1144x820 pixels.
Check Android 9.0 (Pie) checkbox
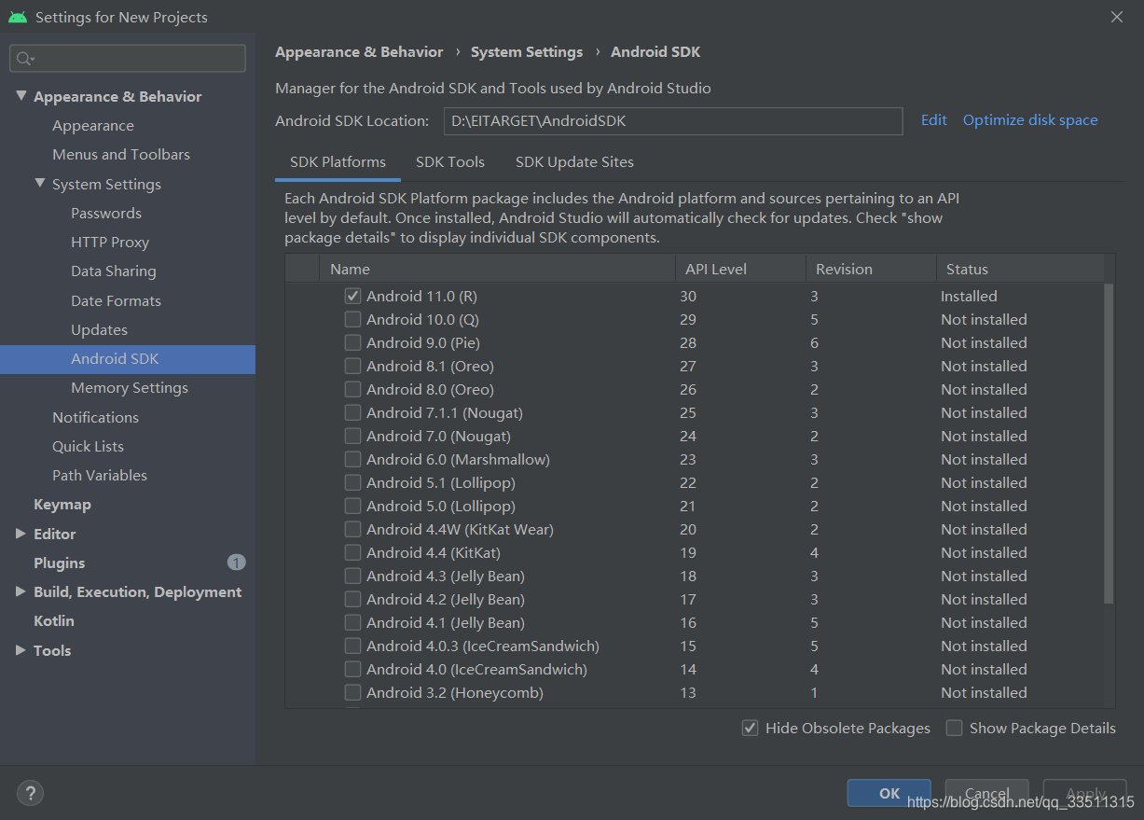coord(352,342)
